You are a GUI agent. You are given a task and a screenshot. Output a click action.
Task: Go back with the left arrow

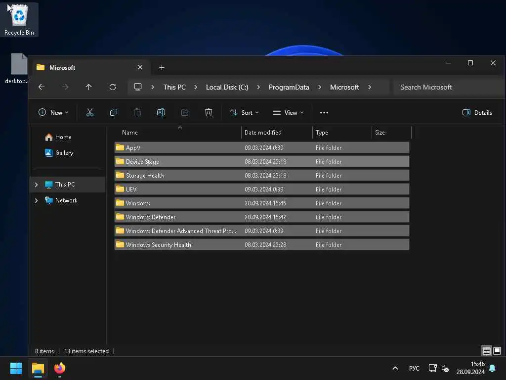42,87
